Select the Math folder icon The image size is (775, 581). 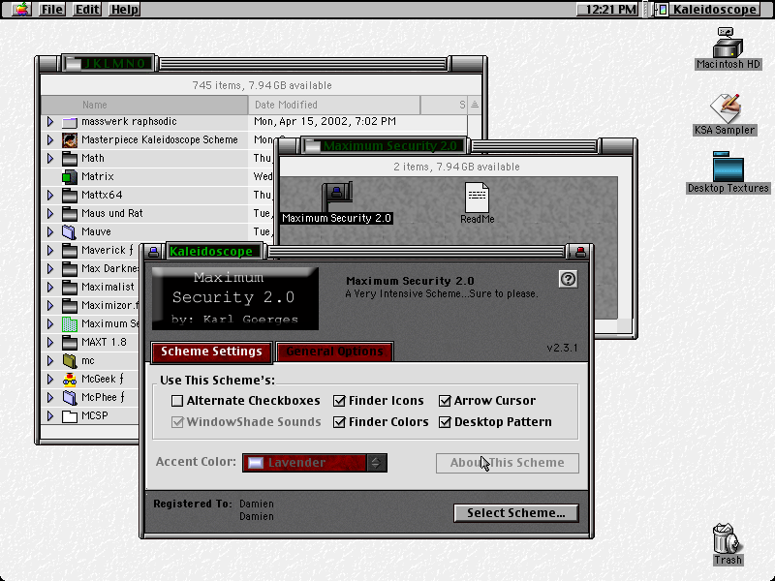(70, 159)
